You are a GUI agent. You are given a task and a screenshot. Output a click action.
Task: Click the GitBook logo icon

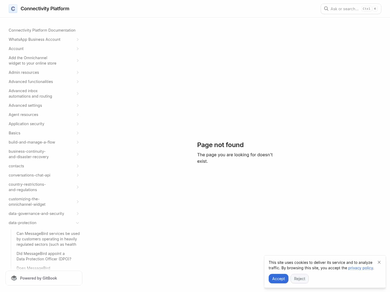pos(14,278)
